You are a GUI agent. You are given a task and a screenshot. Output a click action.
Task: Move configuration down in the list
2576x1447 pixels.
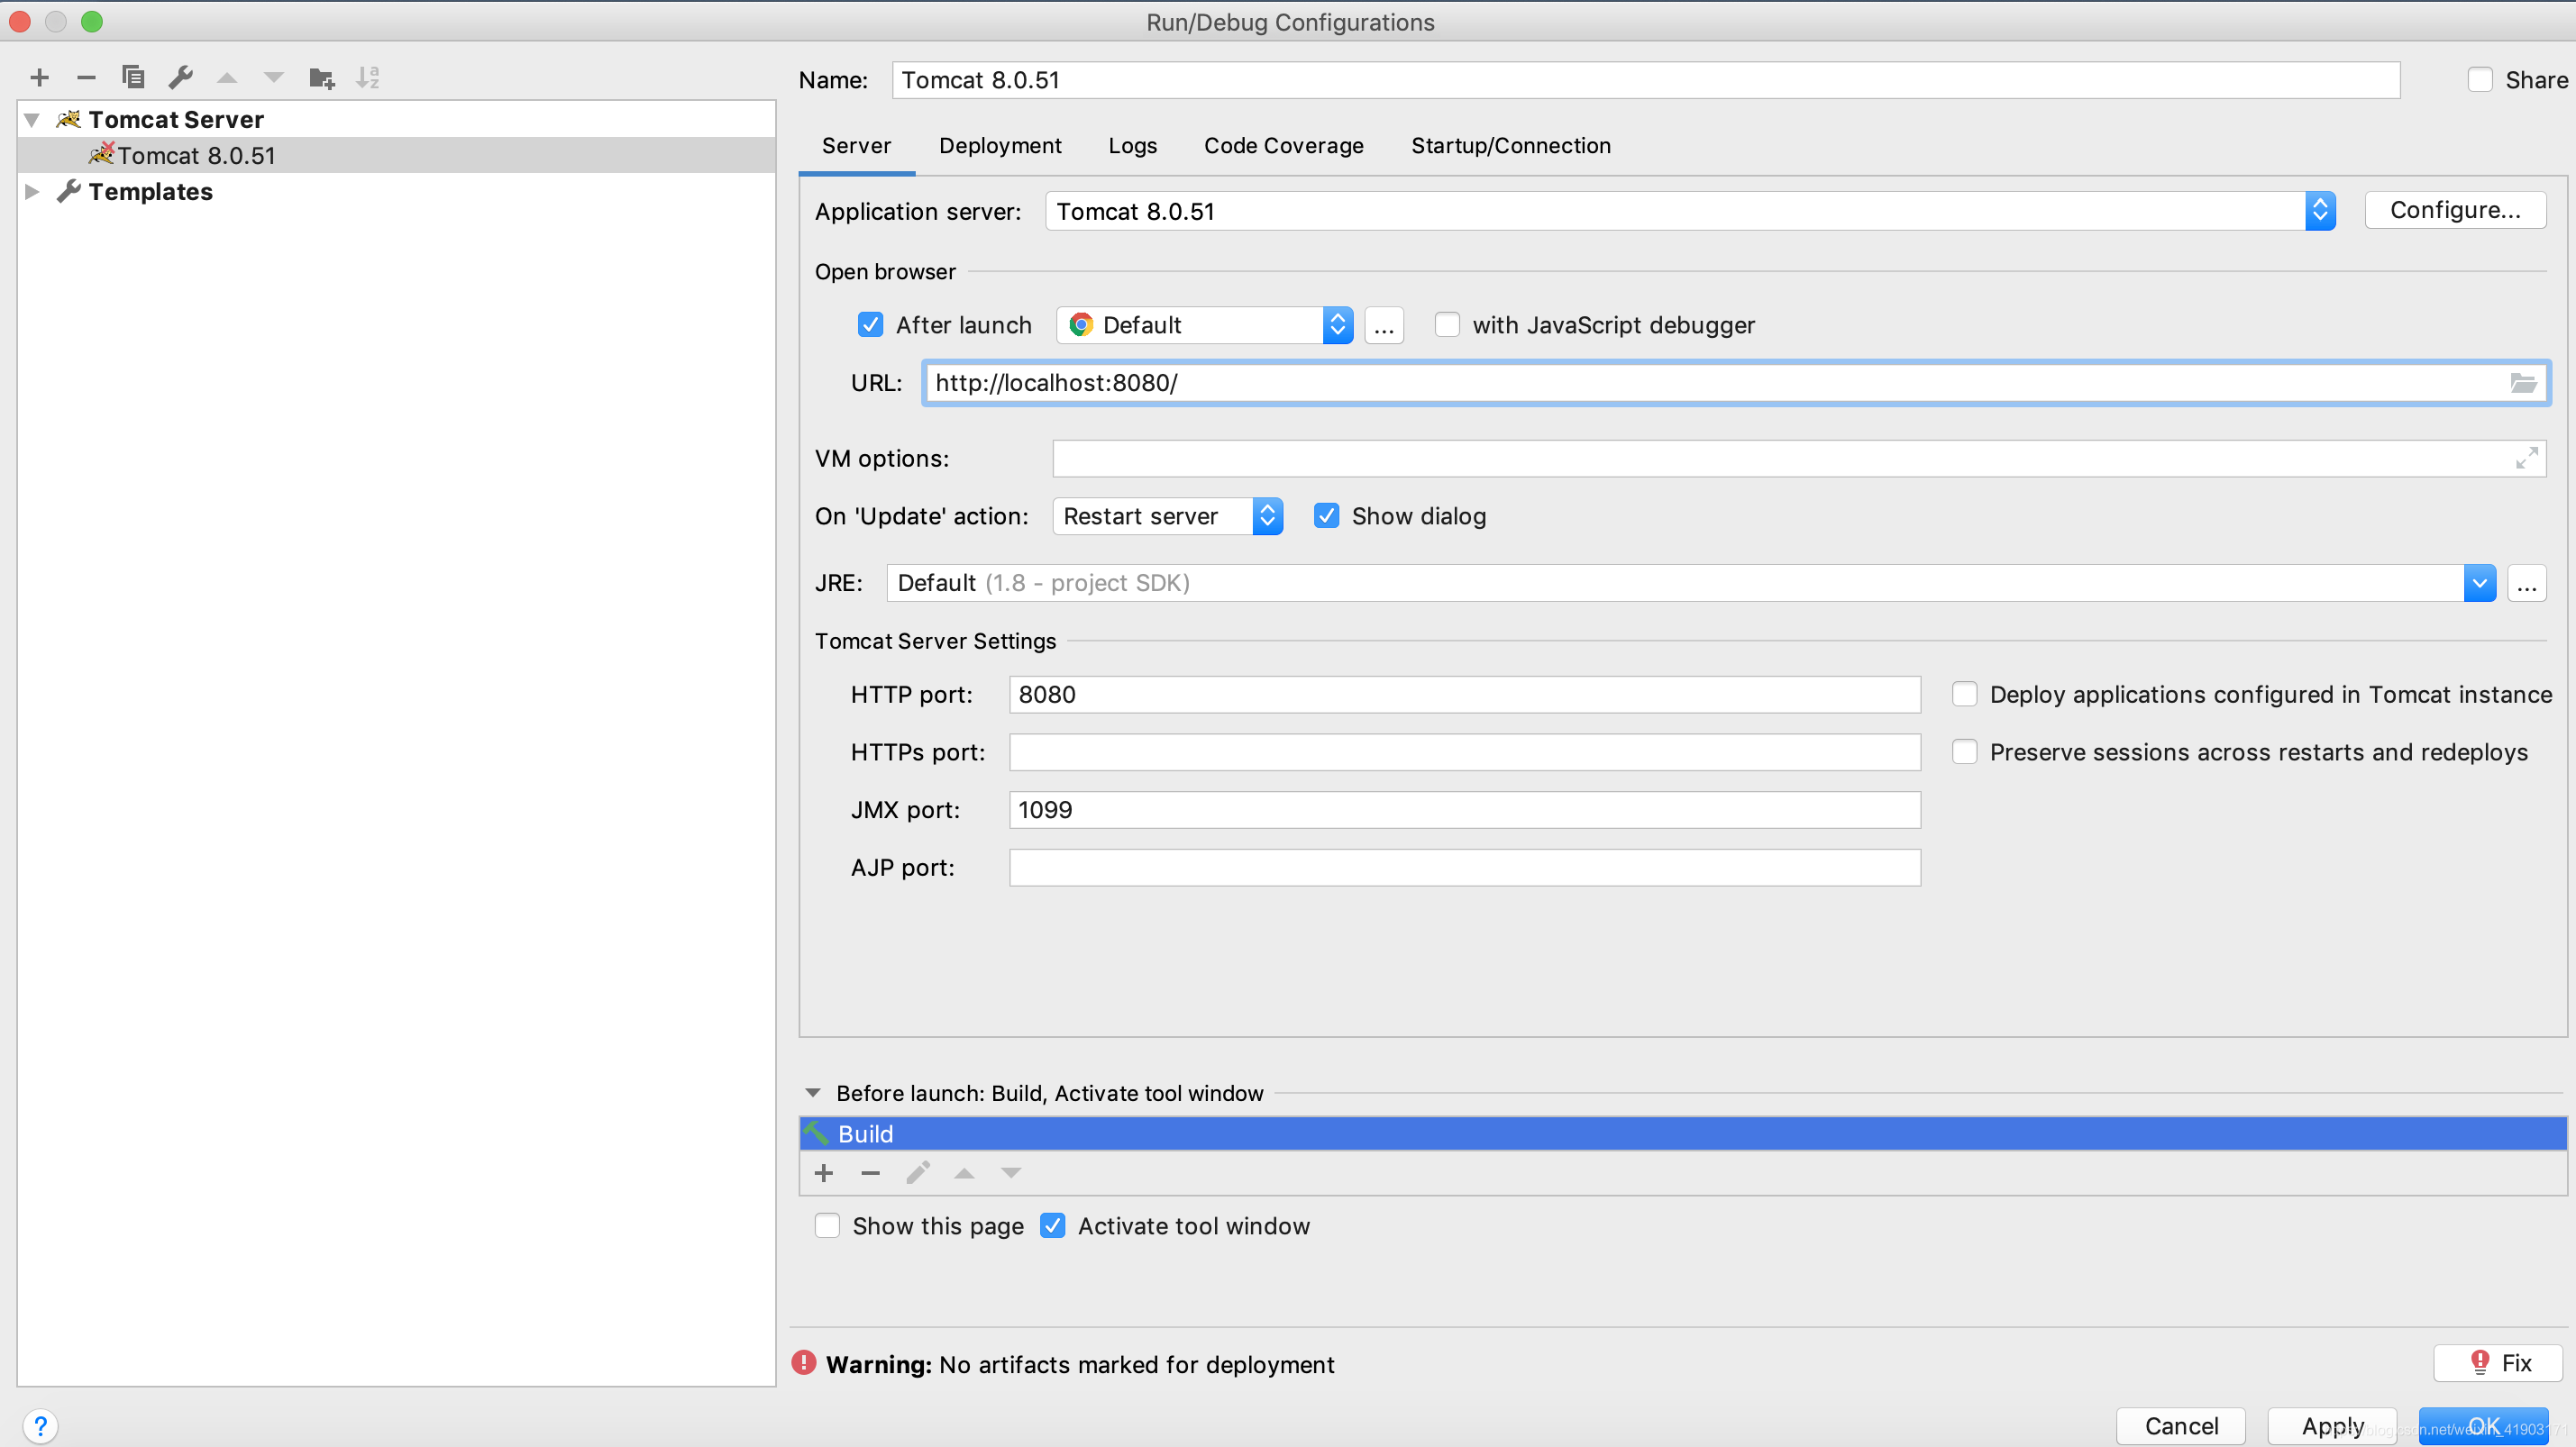point(273,77)
